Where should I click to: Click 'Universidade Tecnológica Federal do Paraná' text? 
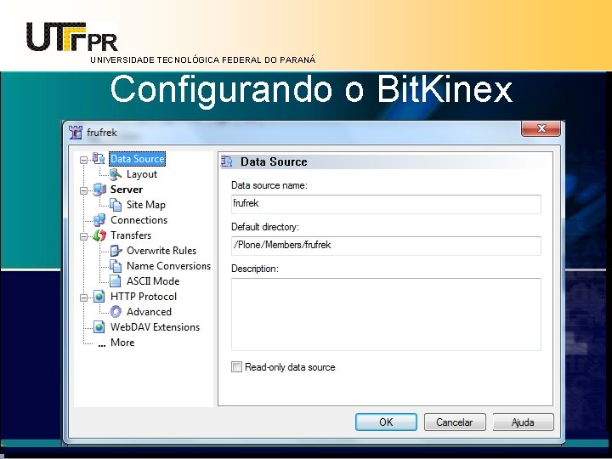coord(202,60)
